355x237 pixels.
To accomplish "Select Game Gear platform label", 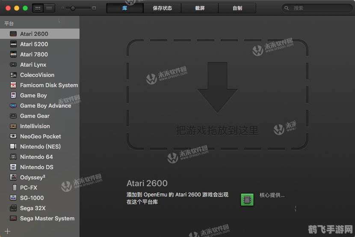I will coord(35,116).
